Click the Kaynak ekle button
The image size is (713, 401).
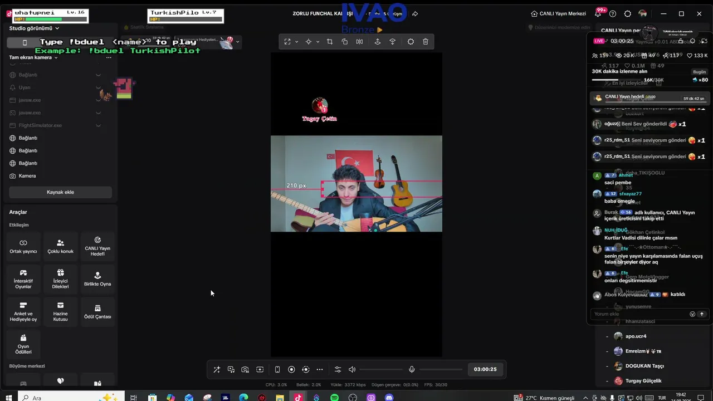(x=60, y=192)
